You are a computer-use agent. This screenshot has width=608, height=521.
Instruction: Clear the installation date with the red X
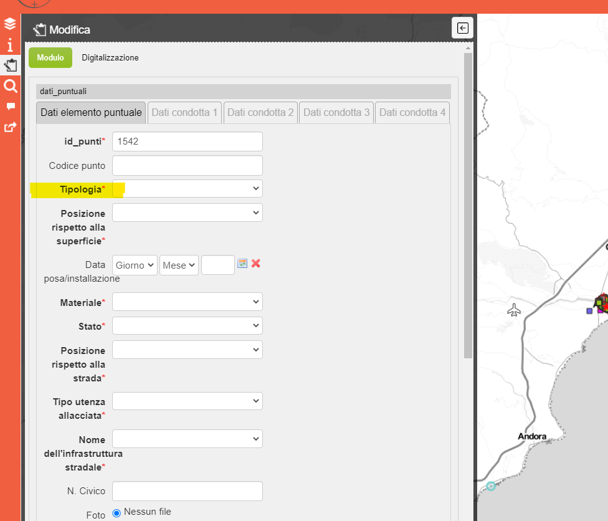point(255,264)
